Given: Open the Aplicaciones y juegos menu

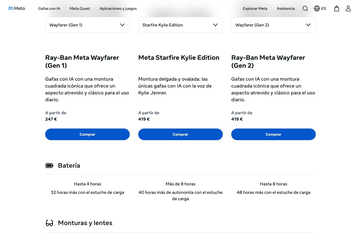Looking at the screenshot, I should [118, 8].
